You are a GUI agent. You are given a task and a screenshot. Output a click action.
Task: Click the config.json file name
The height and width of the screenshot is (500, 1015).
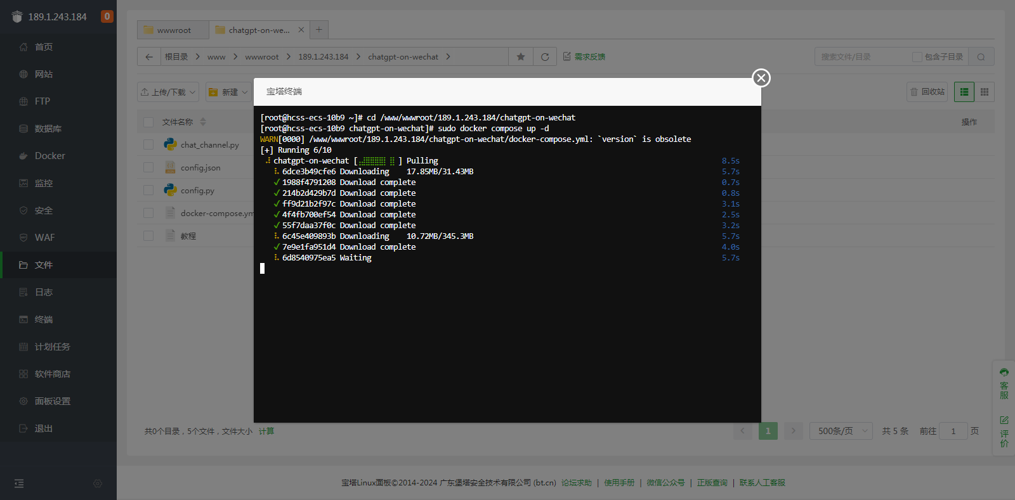tap(200, 168)
